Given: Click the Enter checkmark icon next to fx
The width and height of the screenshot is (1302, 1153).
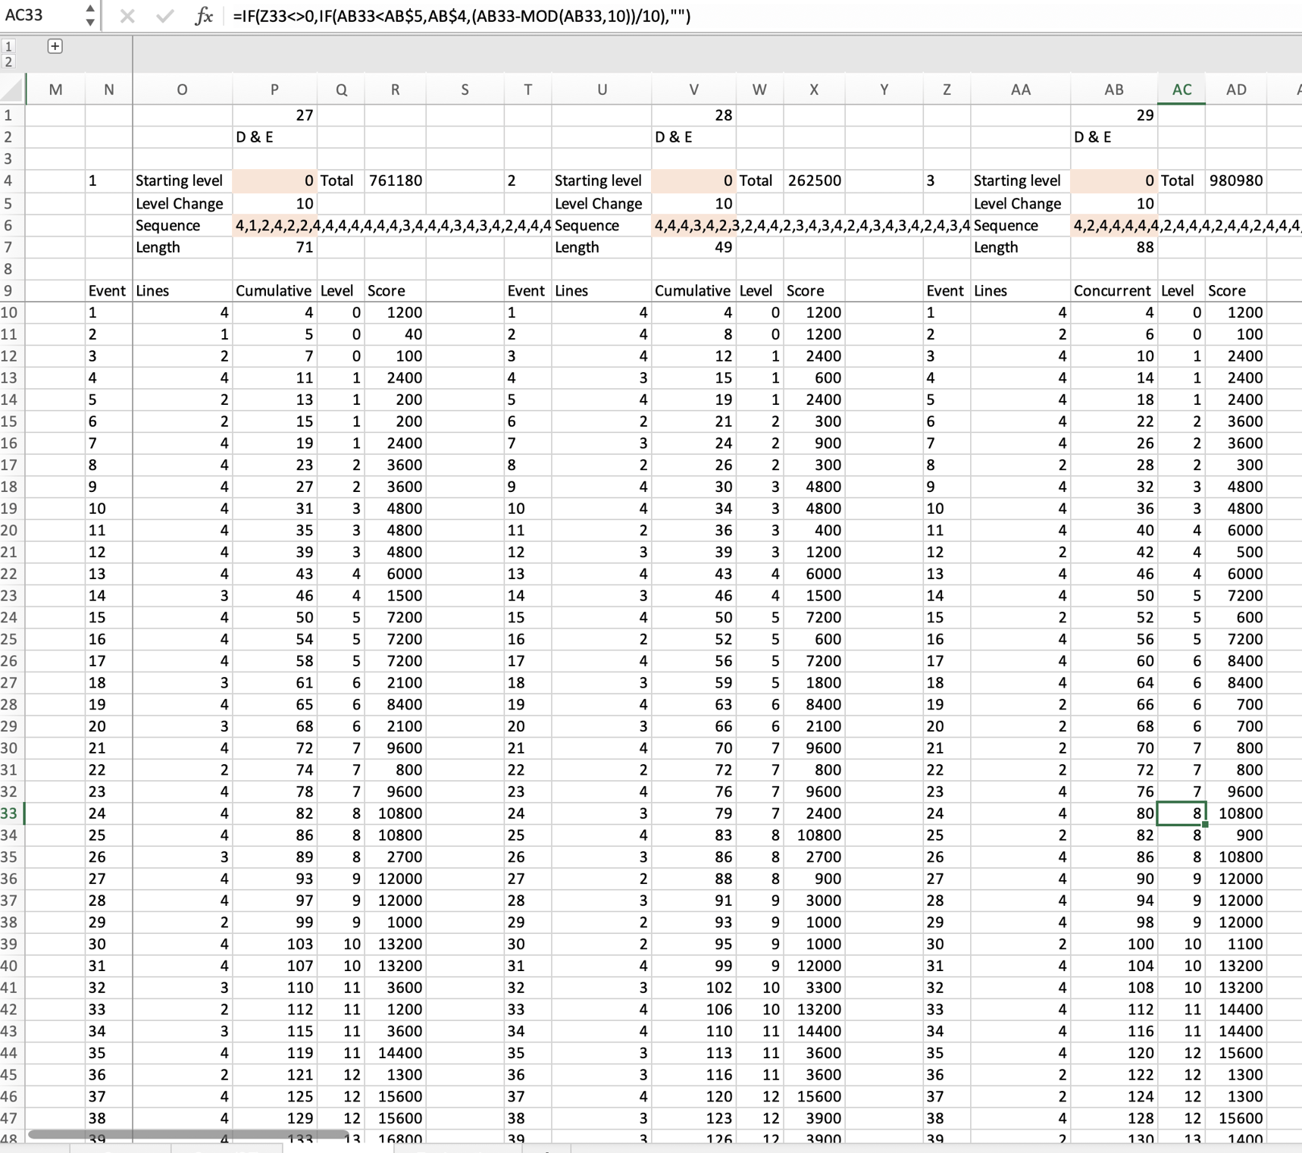Looking at the screenshot, I should point(163,15).
